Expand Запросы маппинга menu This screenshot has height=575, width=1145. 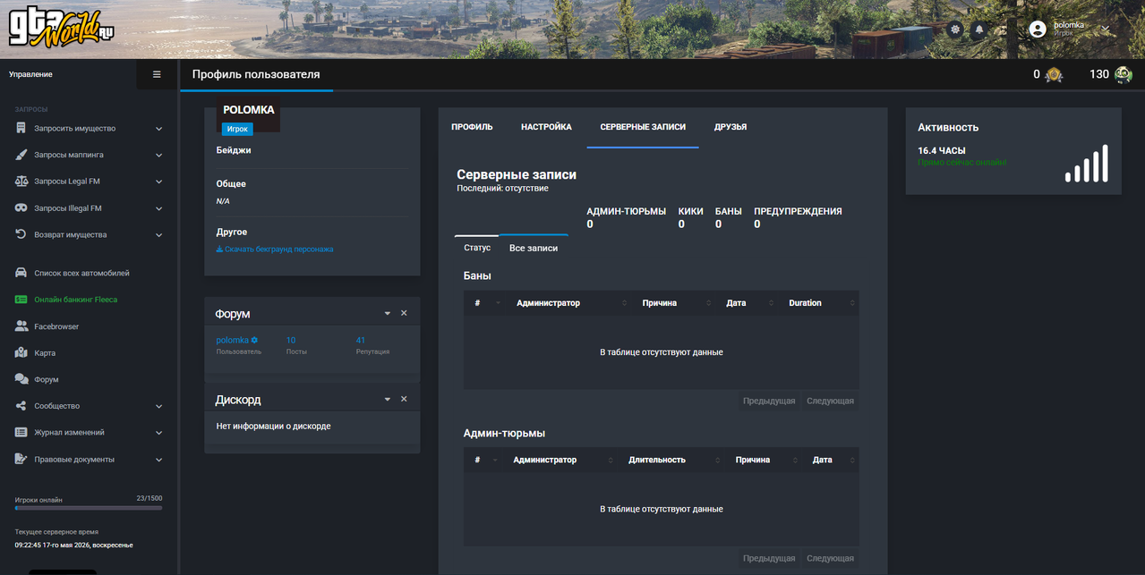pyautogui.click(x=159, y=156)
